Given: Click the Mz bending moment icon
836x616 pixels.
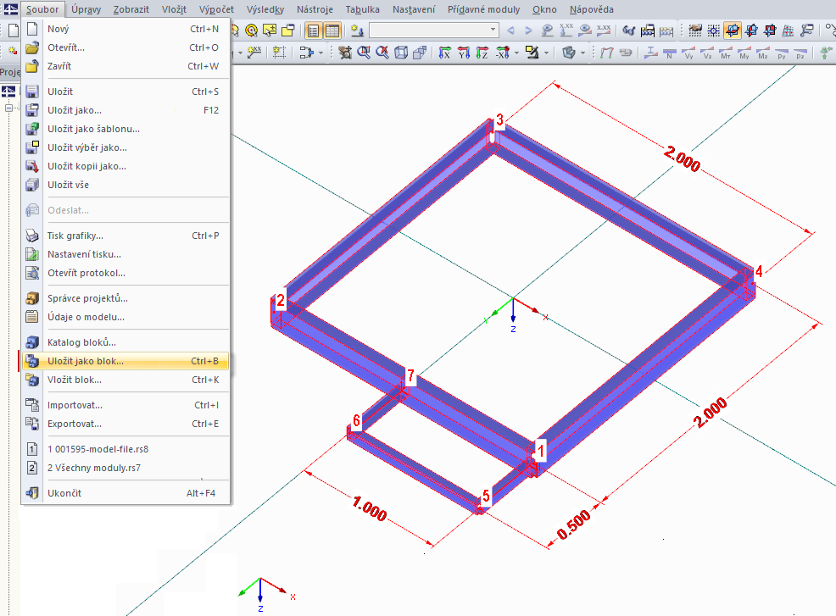Looking at the screenshot, I should pos(763,53).
